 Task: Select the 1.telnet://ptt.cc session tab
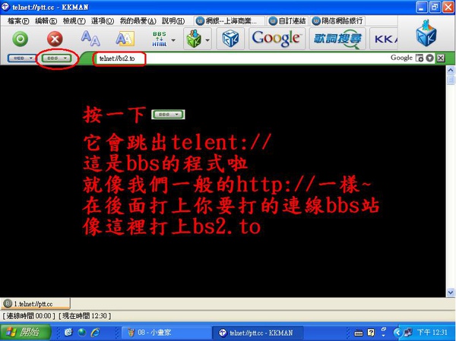point(35,304)
